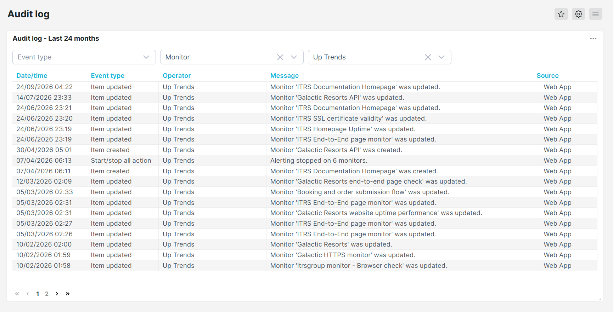
Task: Click 'Alerting stopped on 6 monitors.' message
Action: click(319, 161)
